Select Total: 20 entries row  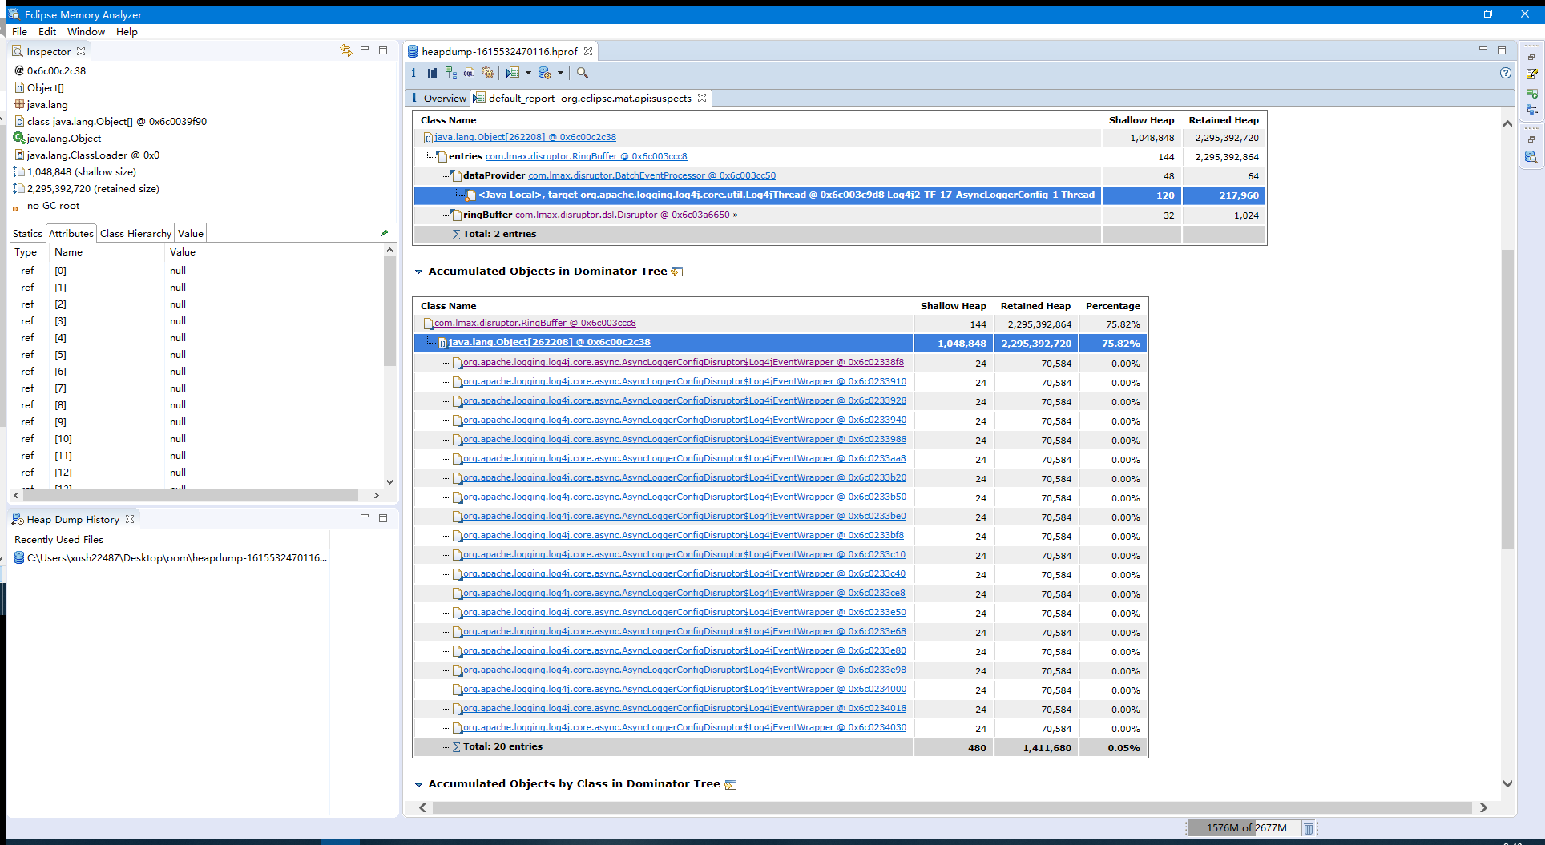tap(781, 746)
